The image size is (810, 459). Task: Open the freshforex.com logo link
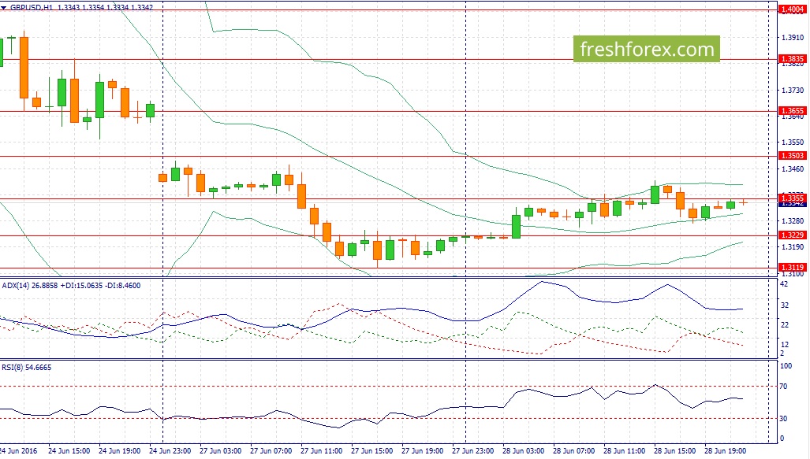[647, 50]
